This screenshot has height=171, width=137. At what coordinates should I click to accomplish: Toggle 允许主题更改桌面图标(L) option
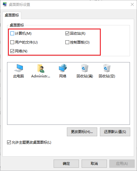pyautogui.click(x=9, y=142)
